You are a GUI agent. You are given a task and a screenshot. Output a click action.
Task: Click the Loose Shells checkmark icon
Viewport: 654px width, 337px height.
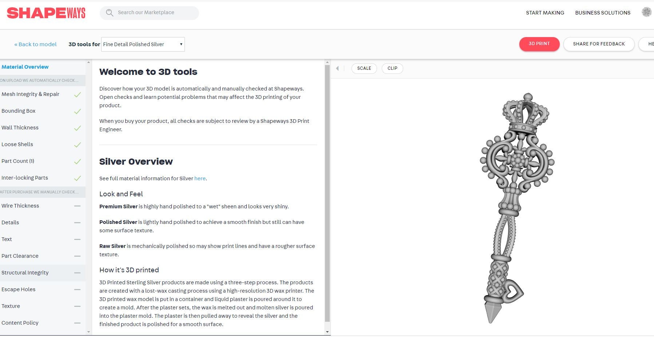click(x=78, y=145)
